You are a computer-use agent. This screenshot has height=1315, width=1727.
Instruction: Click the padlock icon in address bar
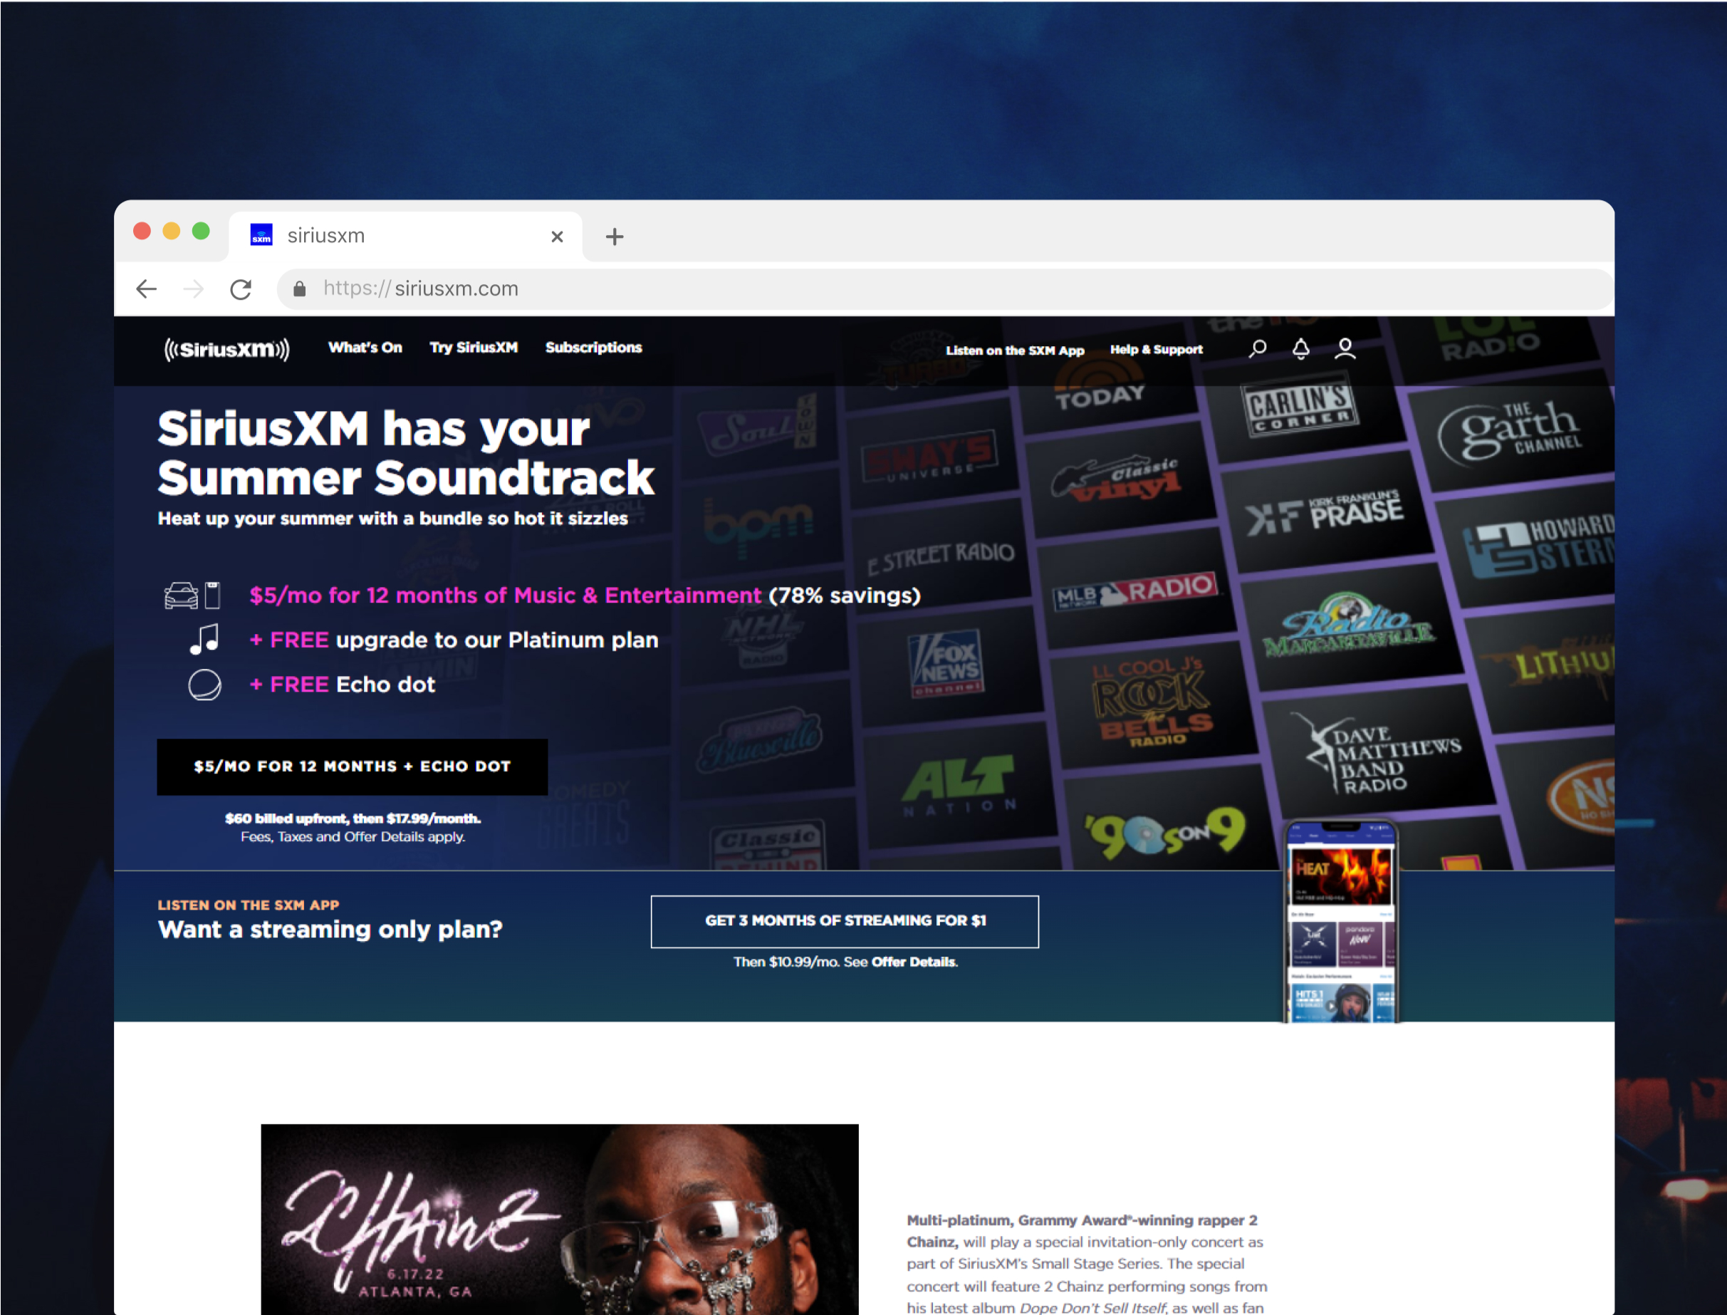pos(299,289)
